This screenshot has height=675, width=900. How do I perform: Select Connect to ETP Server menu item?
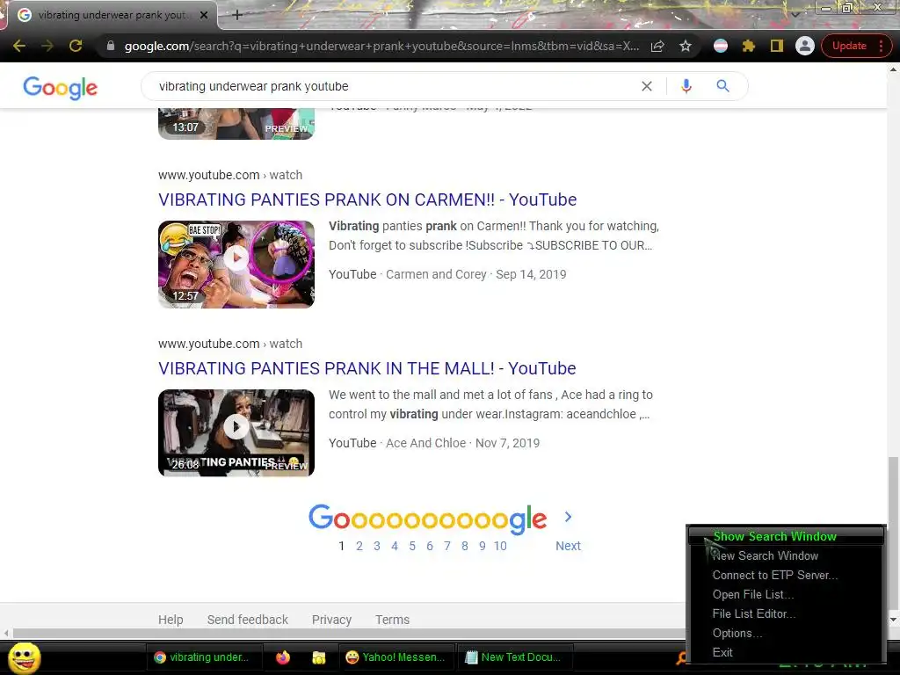coord(786,575)
